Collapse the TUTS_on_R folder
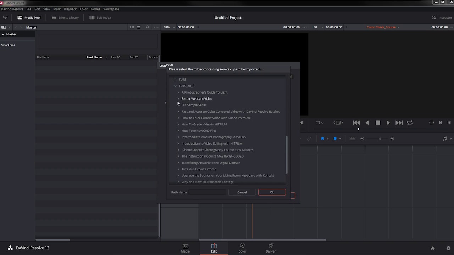The height and width of the screenshot is (255, 454). click(175, 86)
